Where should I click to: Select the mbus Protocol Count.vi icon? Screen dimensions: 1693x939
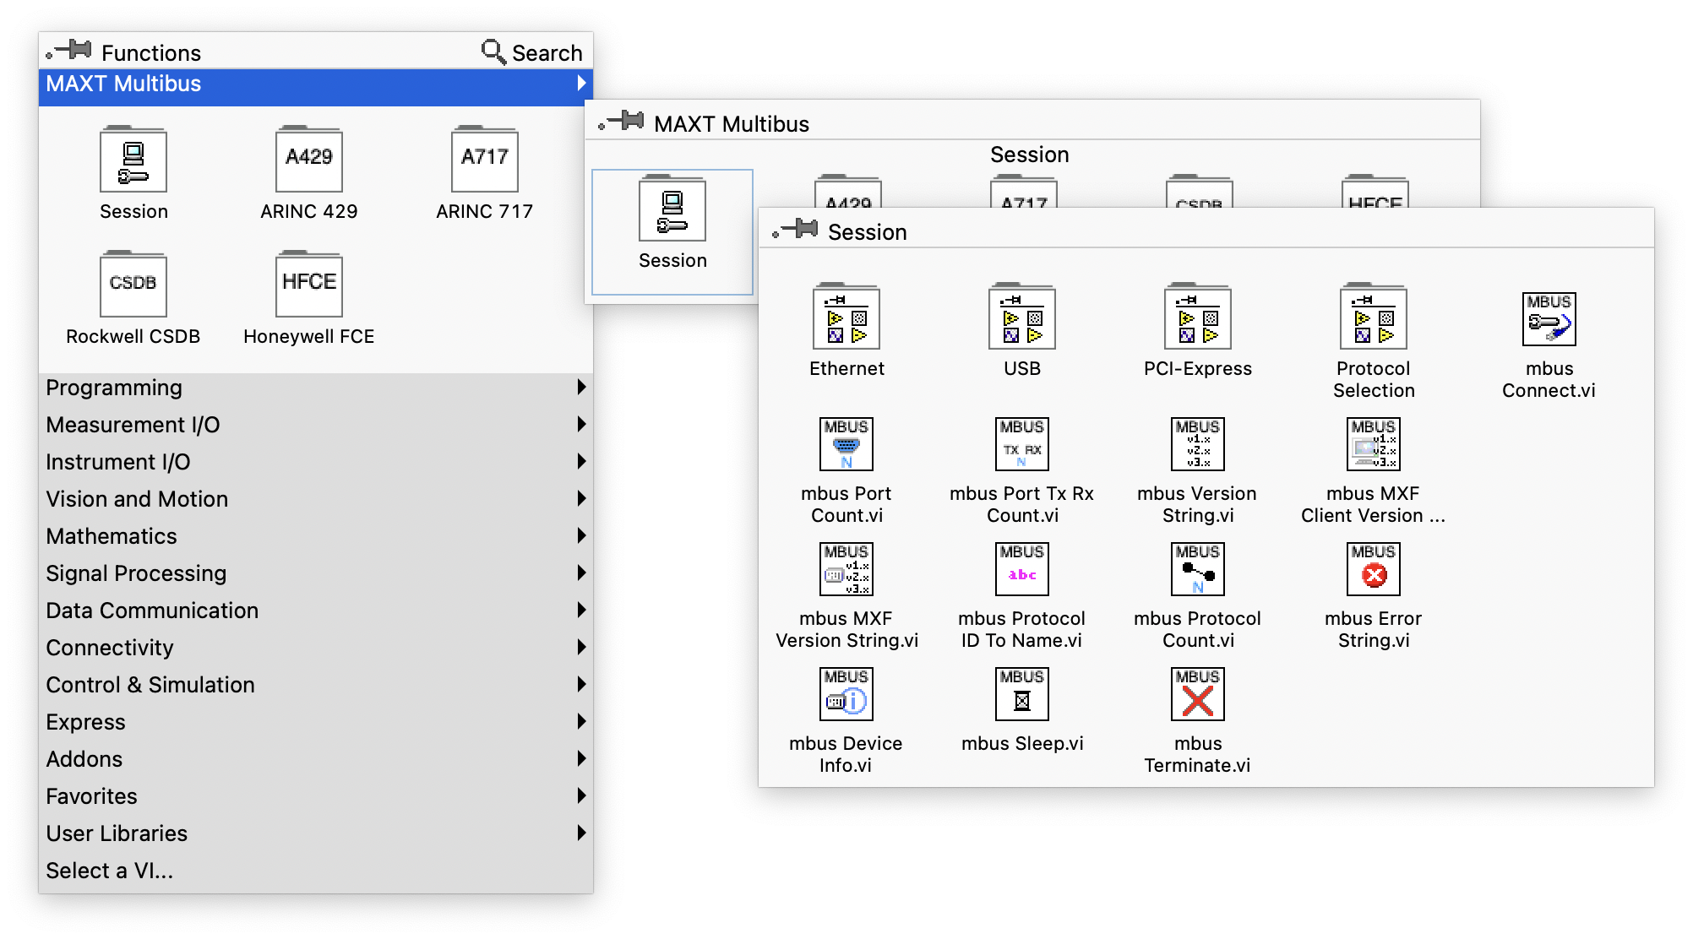tap(1198, 569)
